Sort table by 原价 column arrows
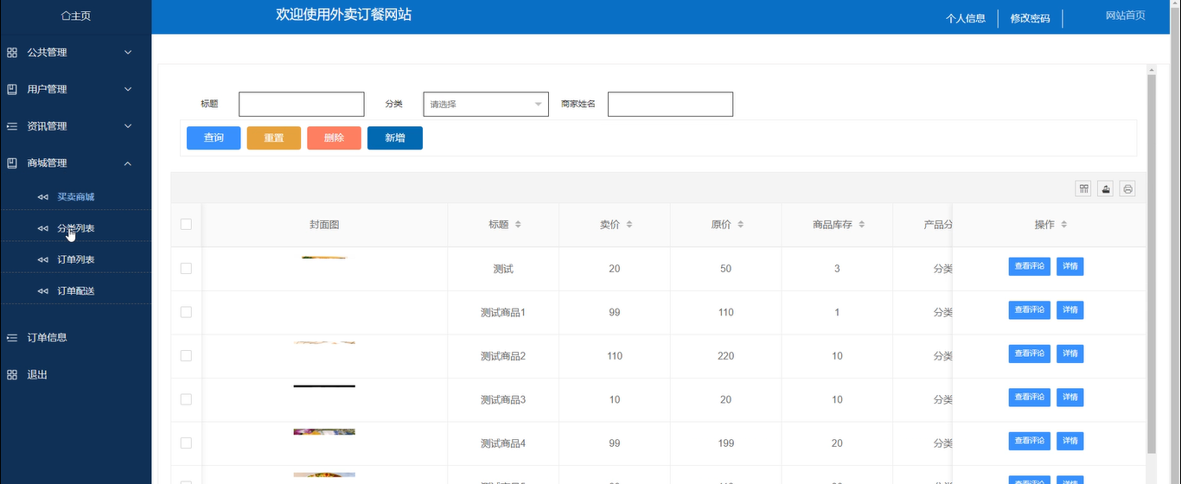This screenshot has height=484, width=1181. pyautogui.click(x=741, y=225)
